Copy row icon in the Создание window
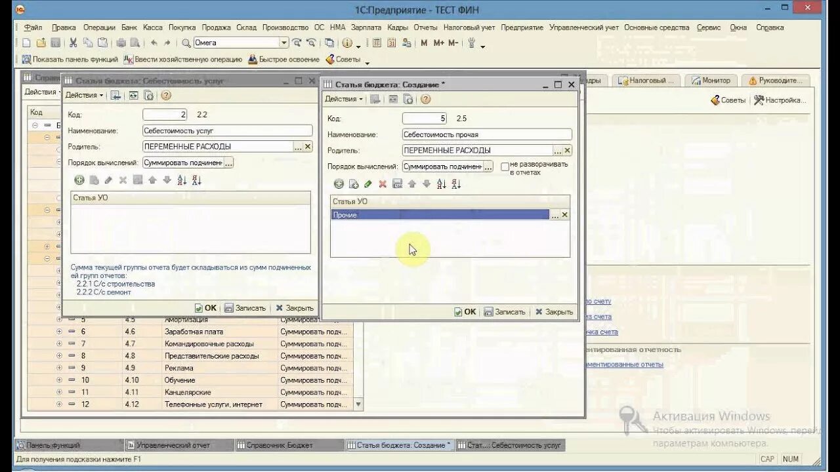Viewport: 840px width, 472px height. [354, 184]
